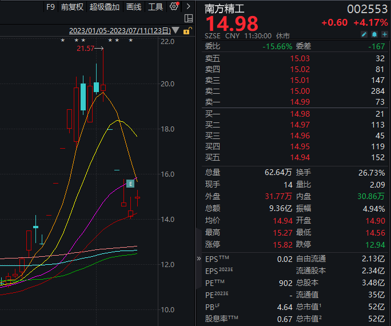This screenshot has width=391, height=326.
Task: Select the 买四 price 14.95
Action: tap(300, 146)
